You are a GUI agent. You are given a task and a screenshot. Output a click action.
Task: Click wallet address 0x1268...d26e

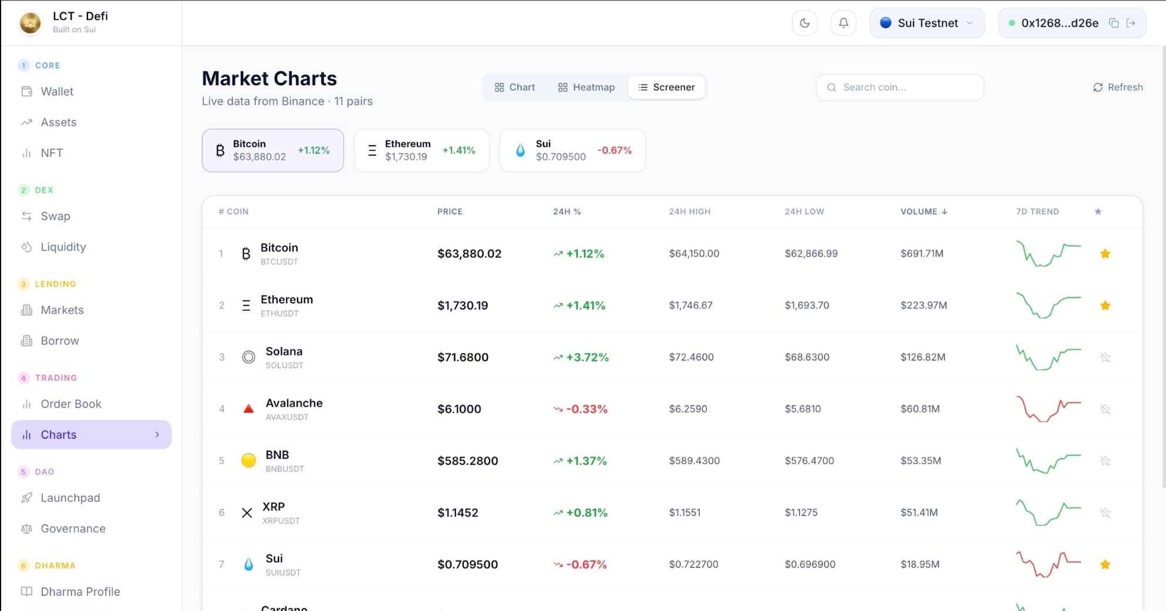pos(1060,23)
